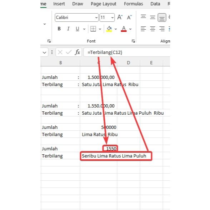Image resolution: width=210 pixels, height=210 pixels.
Task: Increase font size with the larger A
Action: (120, 17)
